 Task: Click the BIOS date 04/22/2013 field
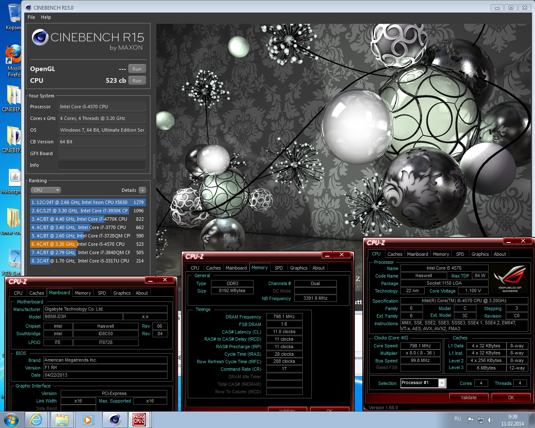click(105, 375)
